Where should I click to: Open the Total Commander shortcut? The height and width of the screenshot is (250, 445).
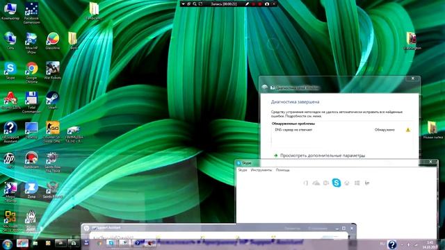(31, 102)
